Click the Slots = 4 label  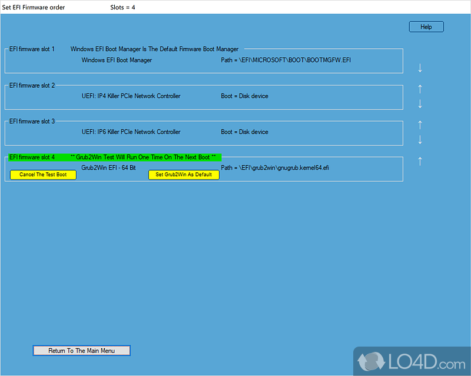pos(122,7)
